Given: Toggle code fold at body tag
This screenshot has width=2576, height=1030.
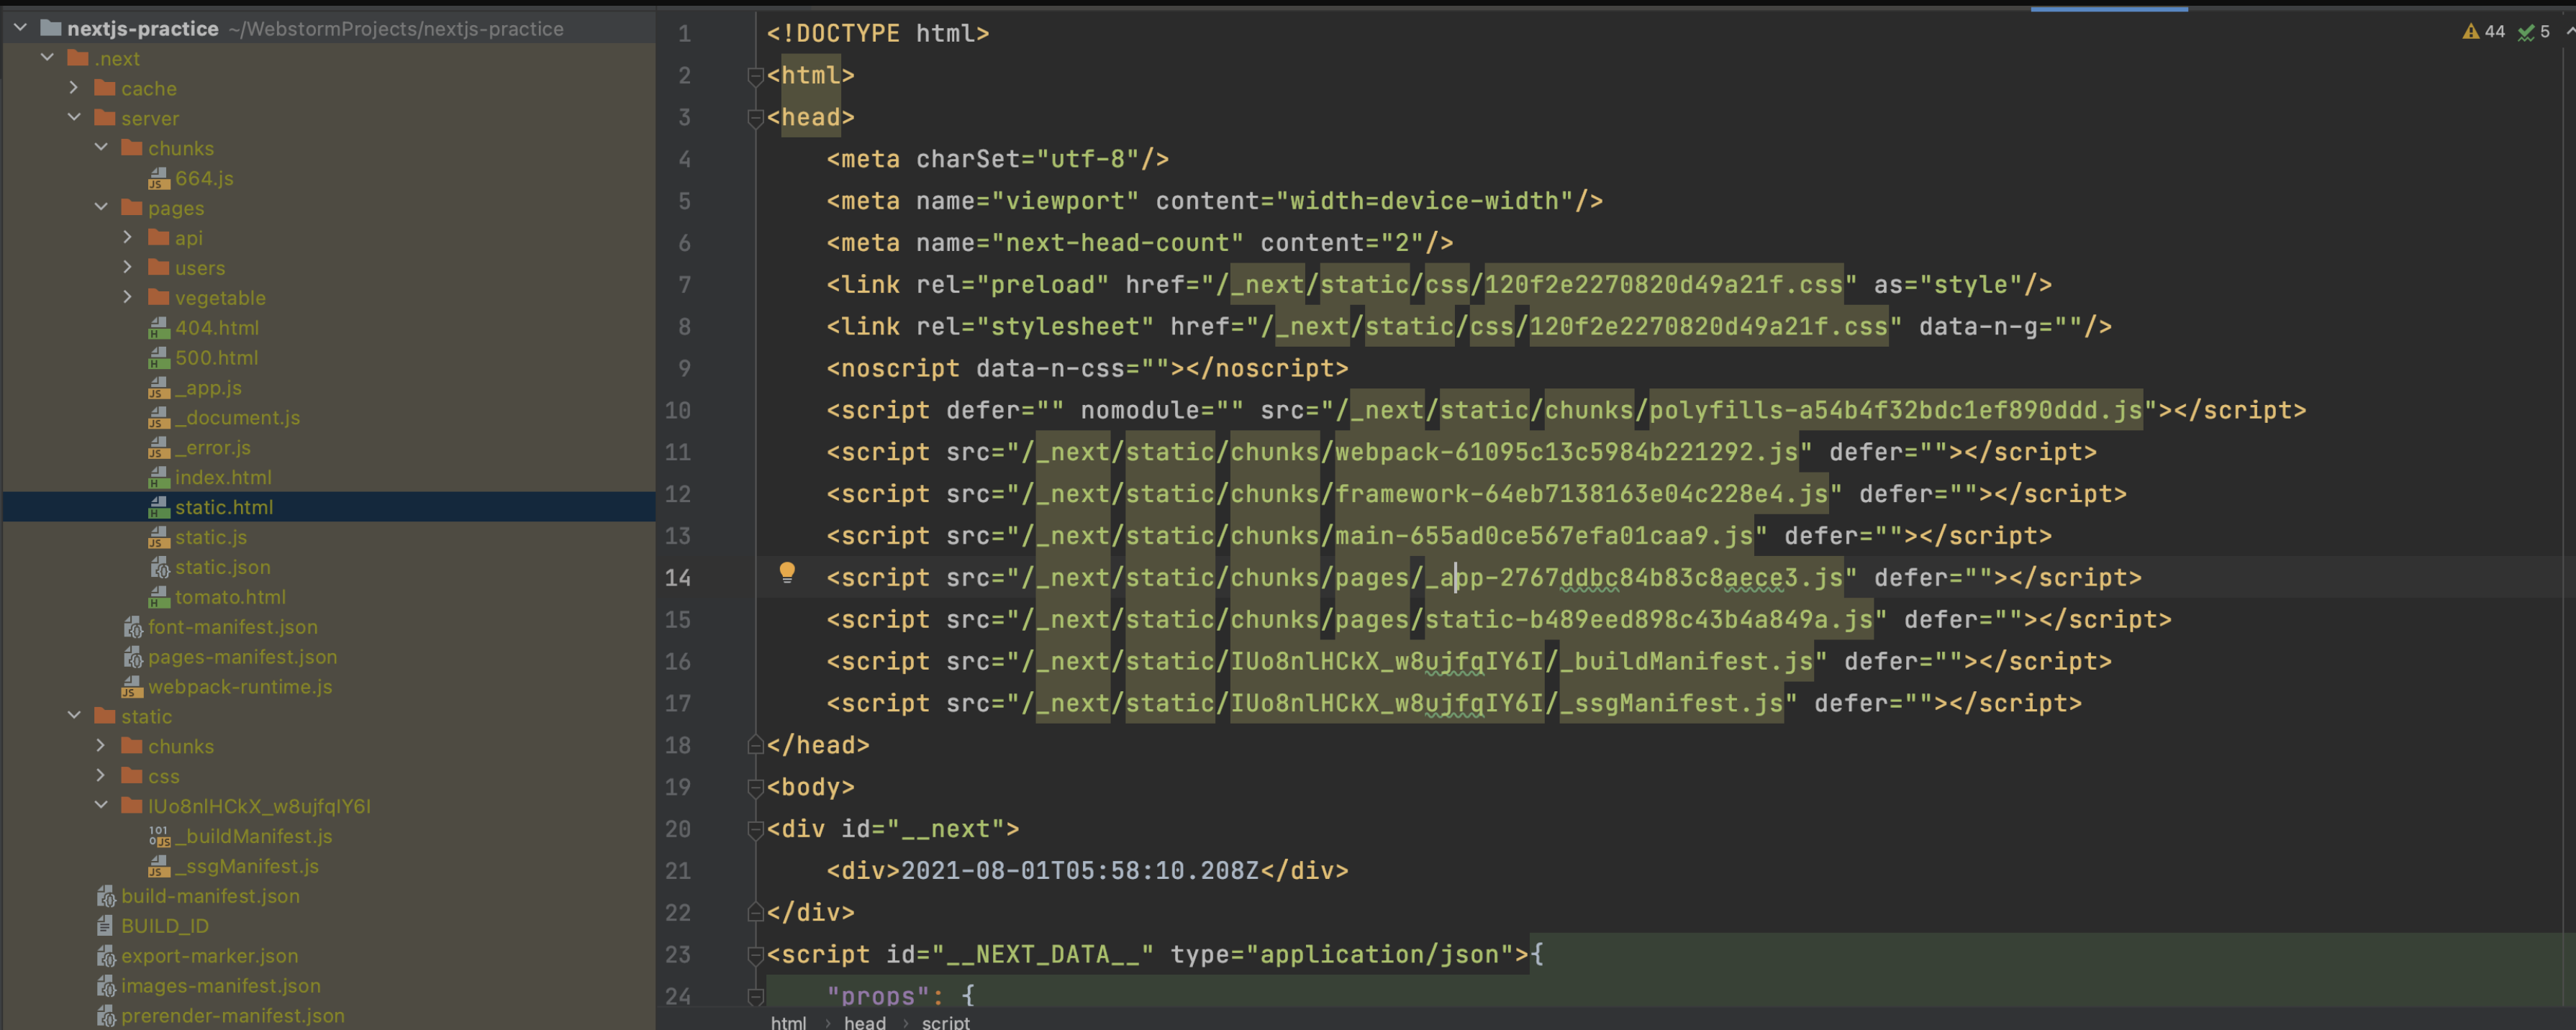Looking at the screenshot, I should click(755, 788).
